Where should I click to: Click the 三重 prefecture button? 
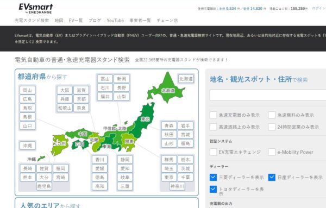[125, 186]
